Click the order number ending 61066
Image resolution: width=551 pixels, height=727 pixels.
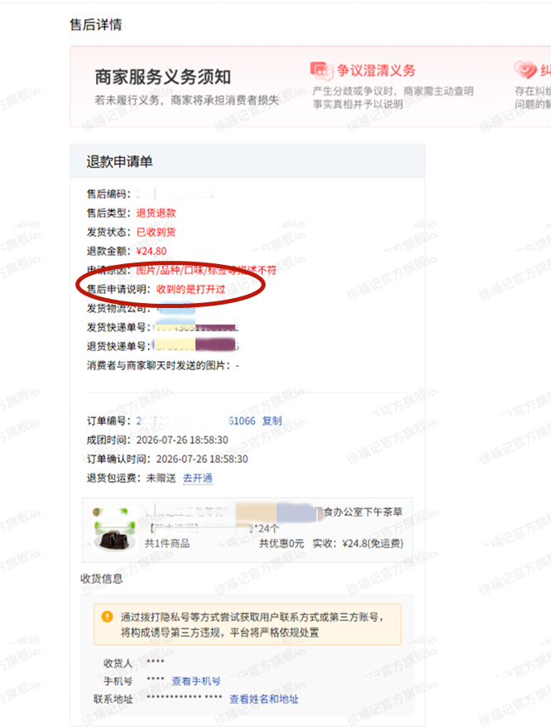tap(195, 421)
